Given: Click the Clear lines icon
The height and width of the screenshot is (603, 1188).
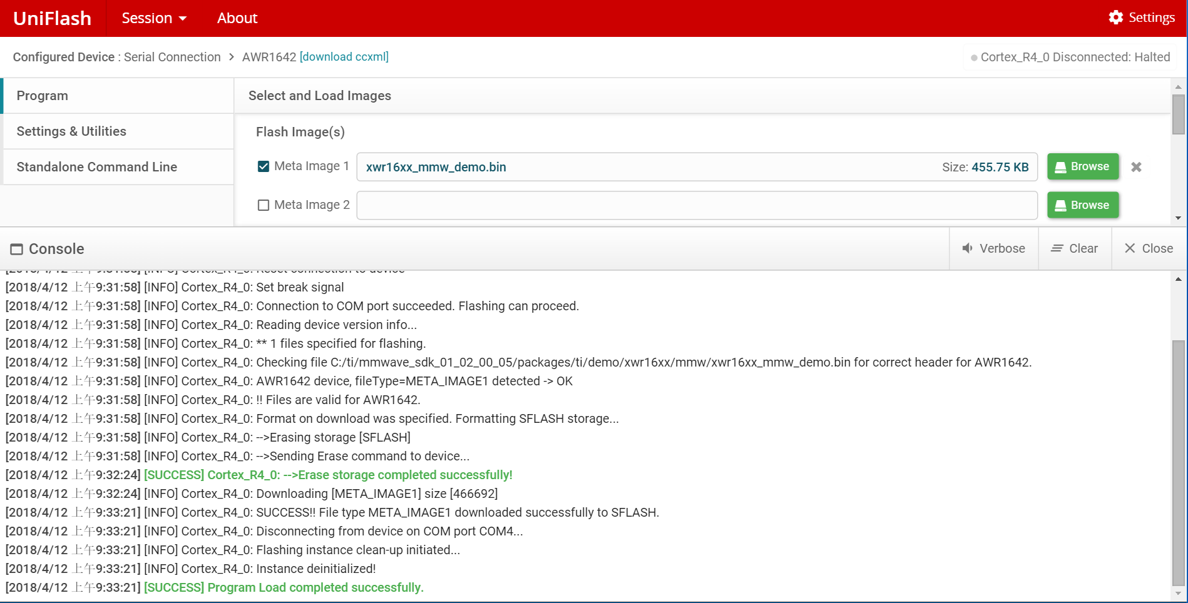Looking at the screenshot, I should pyautogui.click(x=1057, y=248).
